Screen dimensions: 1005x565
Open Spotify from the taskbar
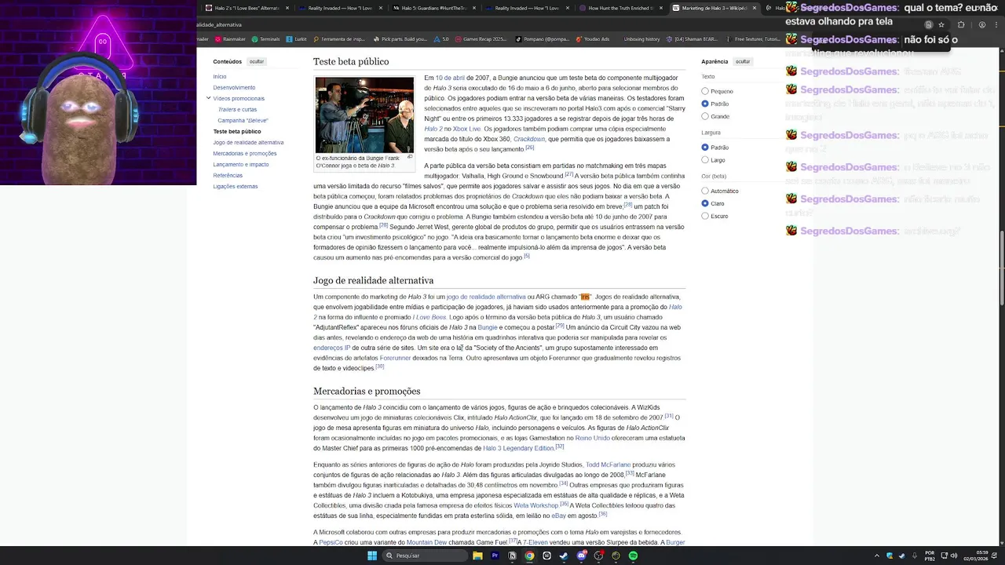click(633, 556)
